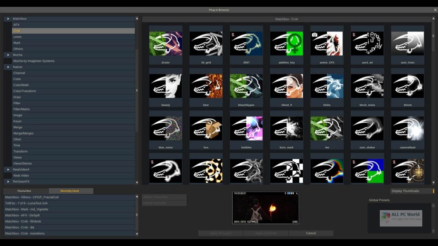Collapse the Natron tree node
This screenshot has width=438, height=246.
point(8,67)
